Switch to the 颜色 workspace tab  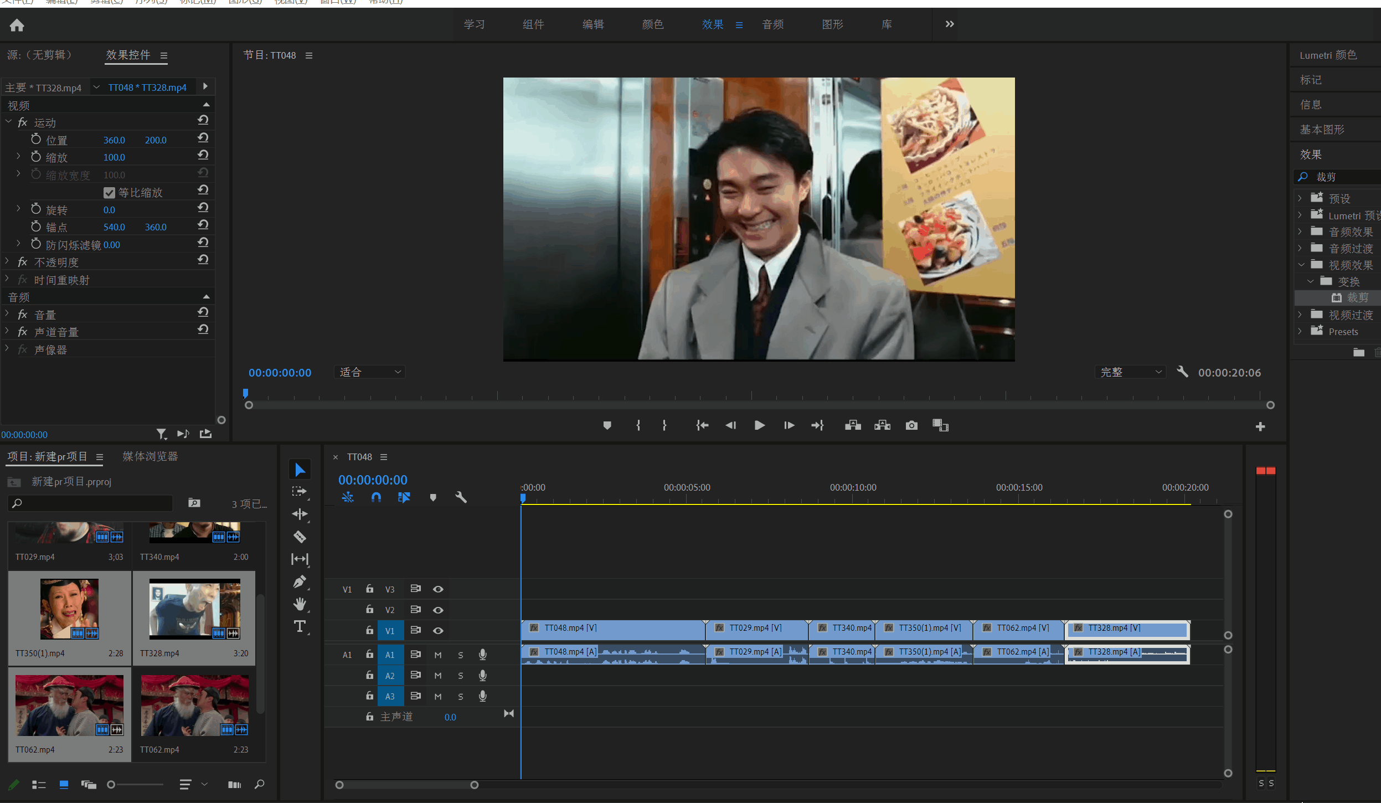652,24
